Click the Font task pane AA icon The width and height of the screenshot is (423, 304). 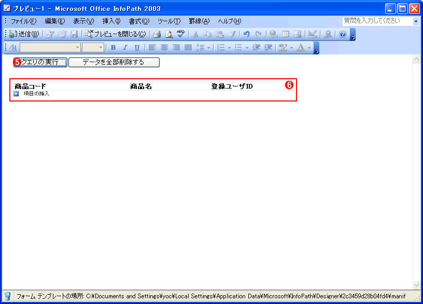tap(13, 48)
